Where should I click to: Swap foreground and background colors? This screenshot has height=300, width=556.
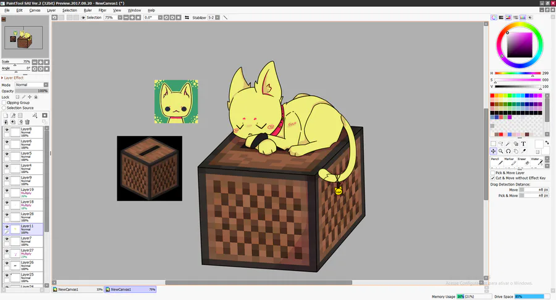point(547,142)
